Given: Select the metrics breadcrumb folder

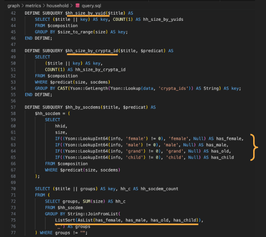Looking at the screenshot, I should (33, 6).
